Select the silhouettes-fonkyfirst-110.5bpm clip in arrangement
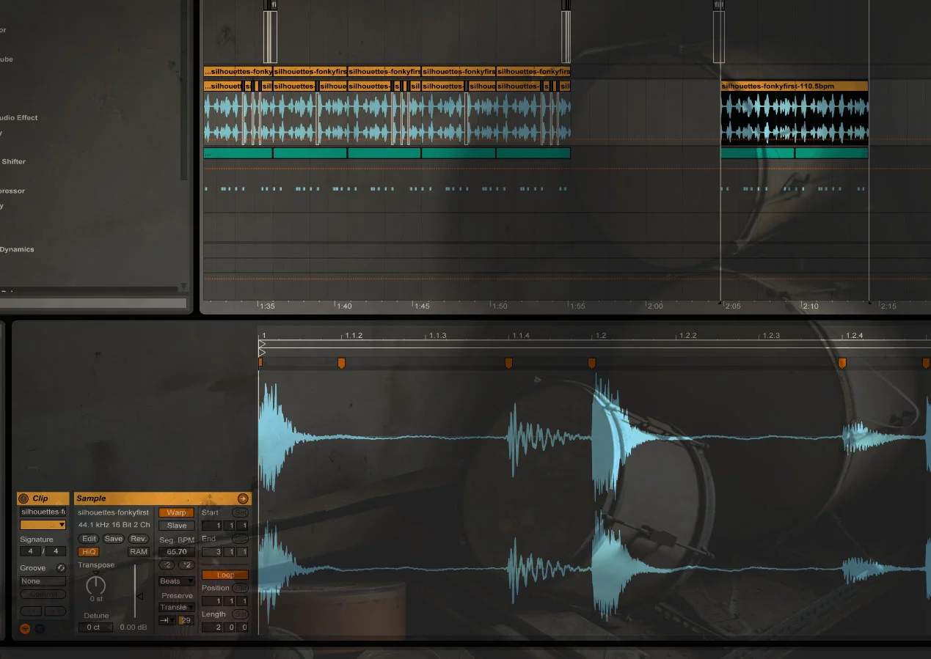The image size is (931, 659). (x=795, y=86)
